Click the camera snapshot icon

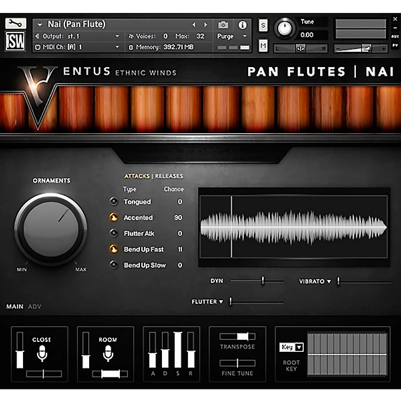pyautogui.click(x=223, y=25)
